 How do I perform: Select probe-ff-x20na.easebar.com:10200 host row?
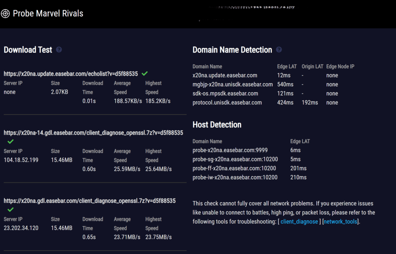coord(234,168)
